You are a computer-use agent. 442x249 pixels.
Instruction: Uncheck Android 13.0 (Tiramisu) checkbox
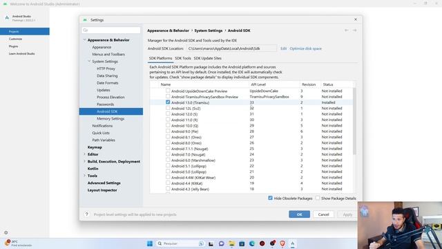click(168, 102)
